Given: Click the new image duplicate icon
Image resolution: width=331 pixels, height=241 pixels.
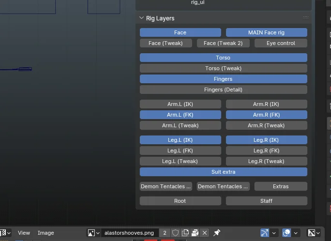Looking at the screenshot, I should pos(185,233).
